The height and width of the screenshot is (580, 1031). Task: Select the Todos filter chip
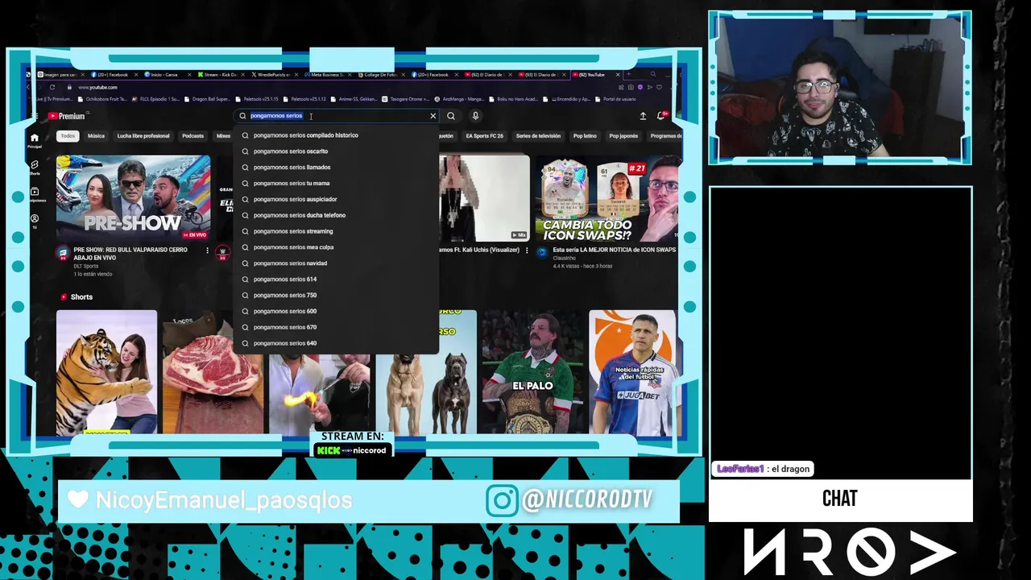coord(68,136)
